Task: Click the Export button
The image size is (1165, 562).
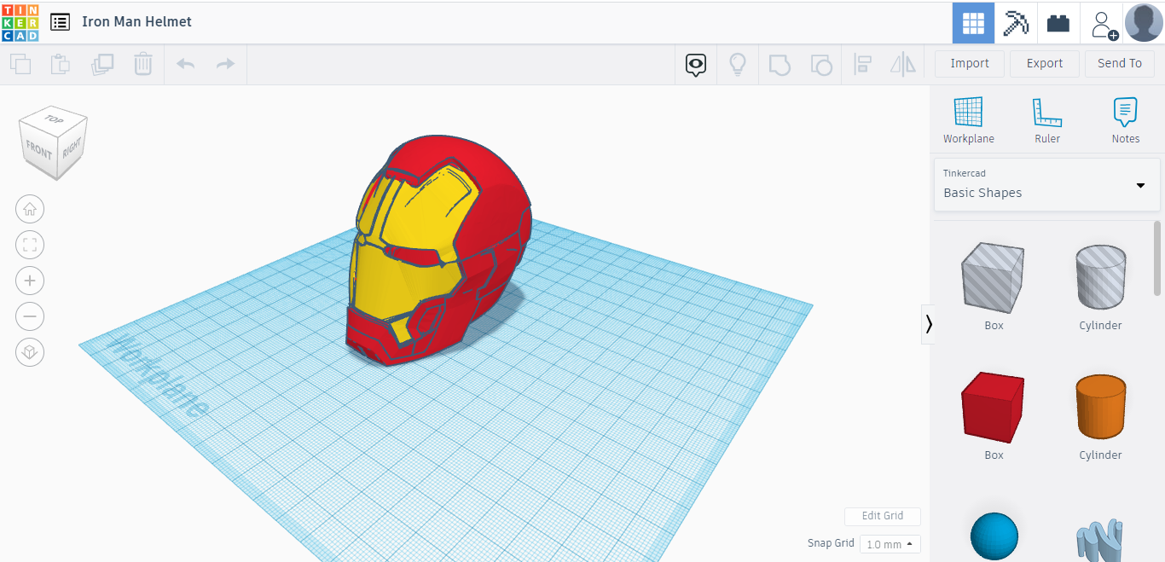Action: click(1045, 63)
